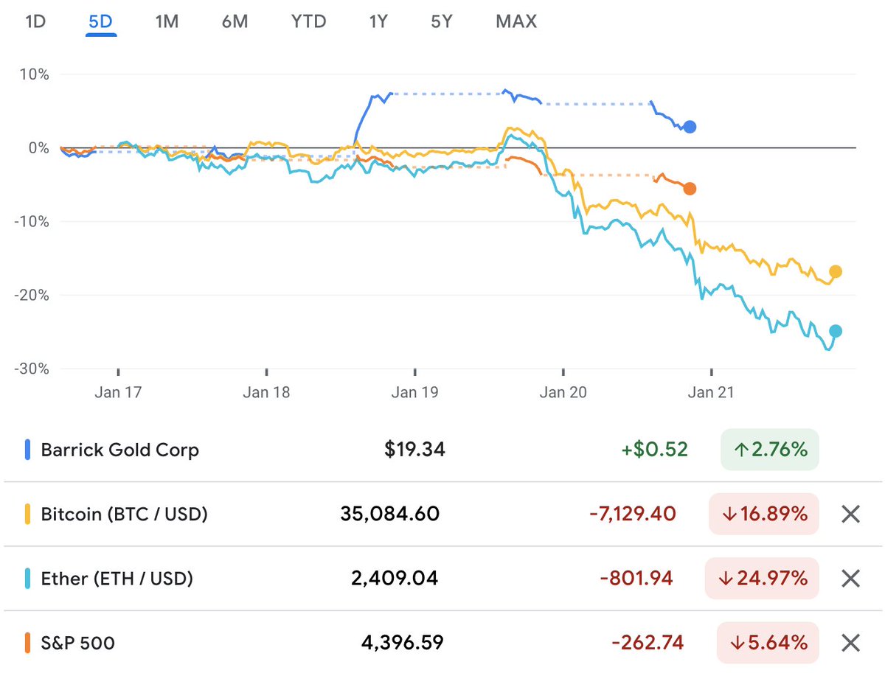Switch to the 5Y time range
Screen dimensions: 885x673
coord(441,21)
